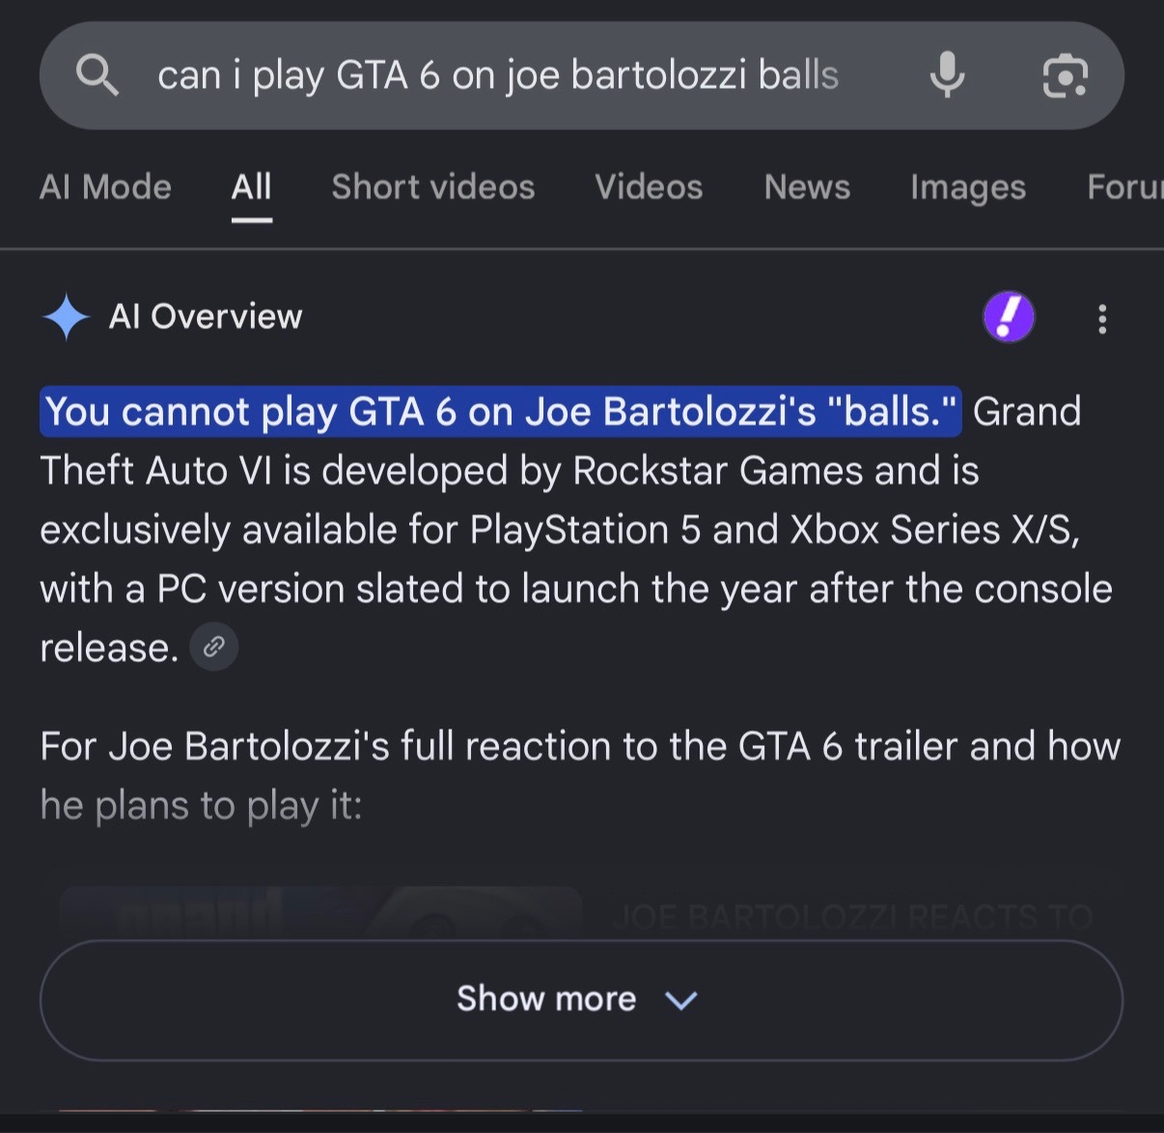The image size is (1164, 1133).
Task: Open the source link chip after 'release.'
Action: click(214, 647)
